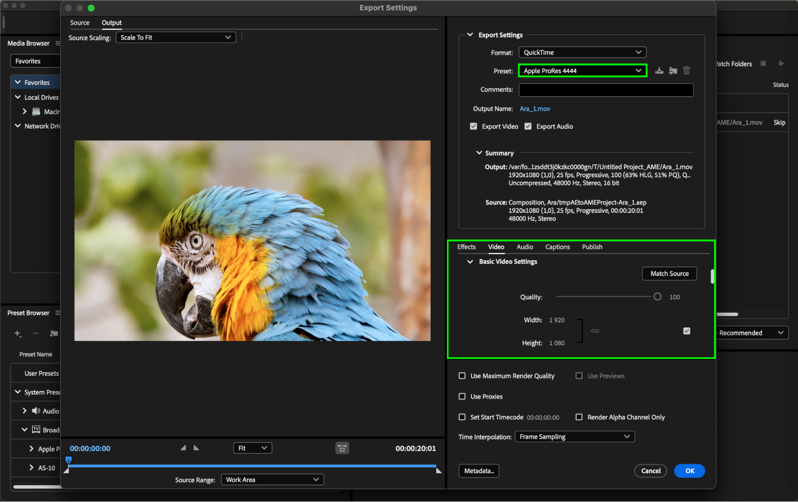The height and width of the screenshot is (502, 798).
Task: Click the Set In Point marker icon
Action: 183,448
